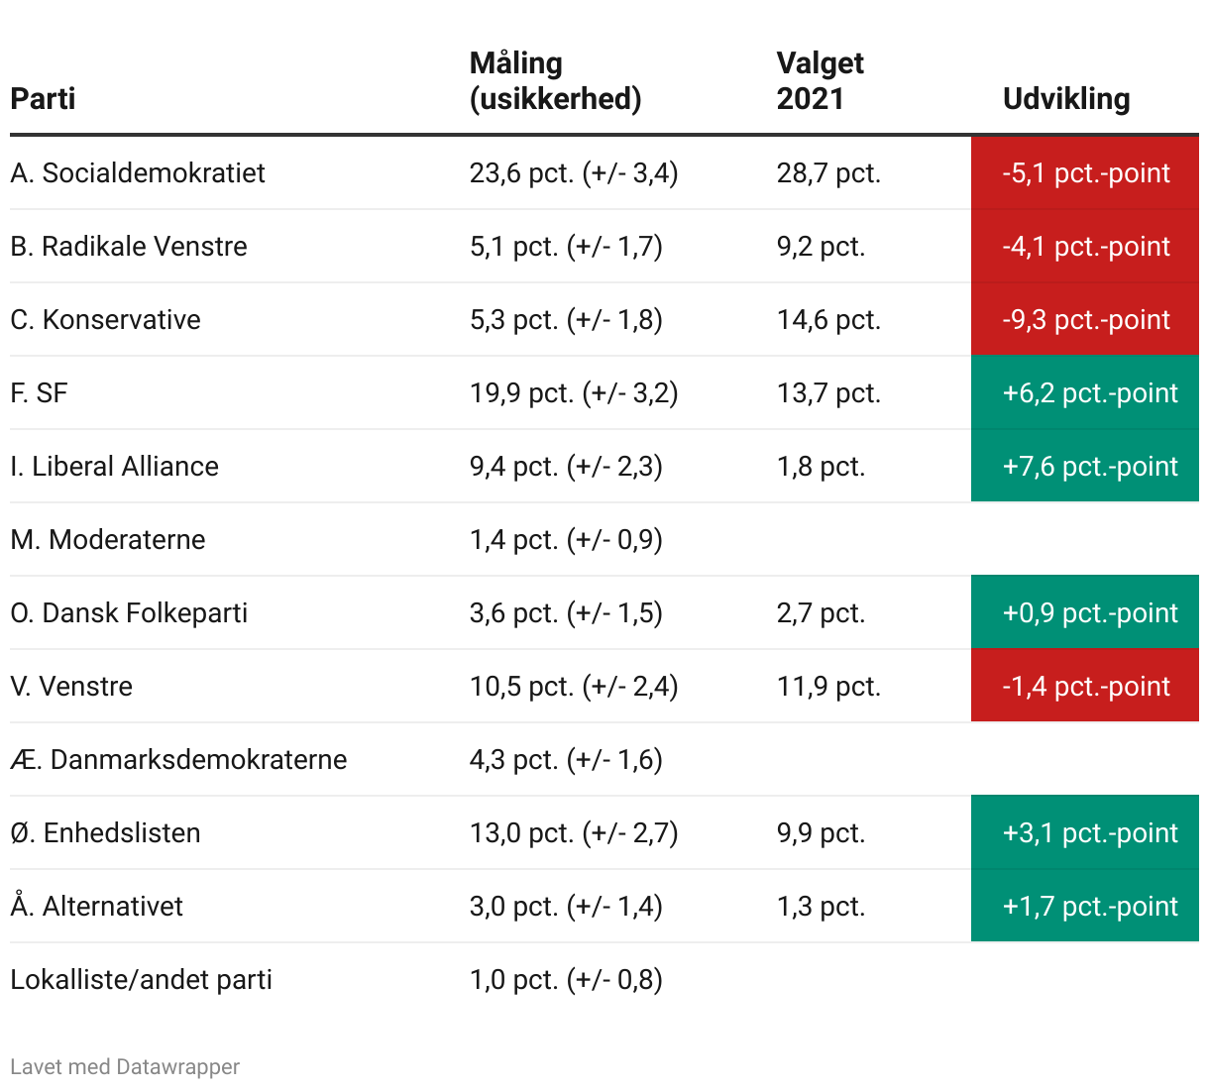1209x1090 pixels.
Task: Select the F. SF party row
Action: [604, 393]
